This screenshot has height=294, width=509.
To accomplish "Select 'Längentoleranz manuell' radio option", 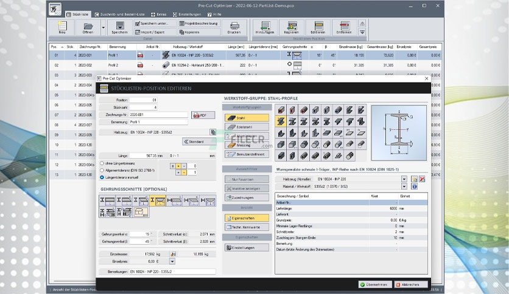I will pos(102,177).
